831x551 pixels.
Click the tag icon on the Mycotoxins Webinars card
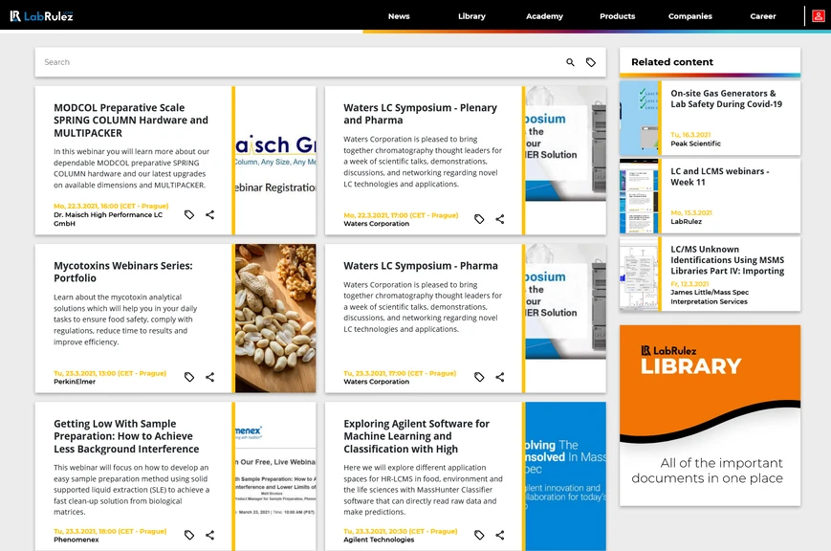[x=188, y=377]
